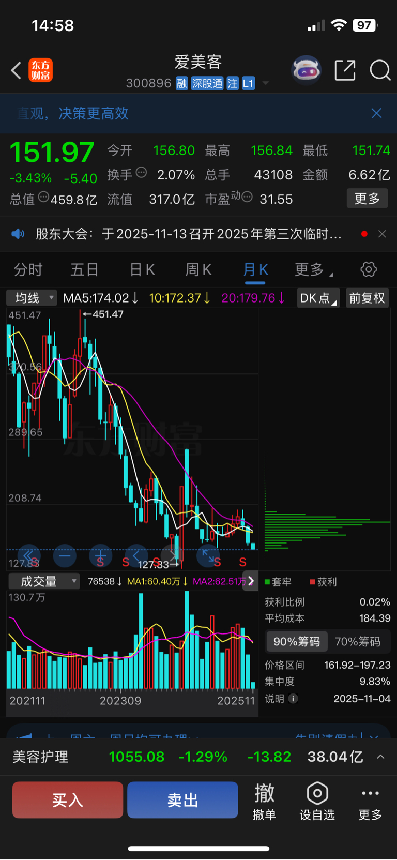Open chart settings gear
This screenshot has height=860, width=397.
[x=369, y=269]
